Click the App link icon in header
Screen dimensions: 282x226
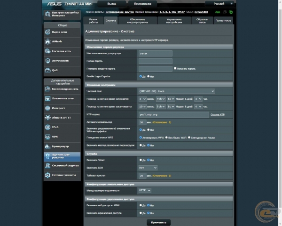[x=218, y=12]
